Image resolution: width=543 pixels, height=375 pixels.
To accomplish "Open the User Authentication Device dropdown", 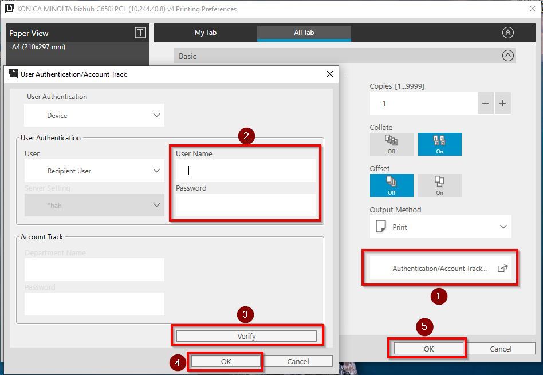I will tap(94, 115).
